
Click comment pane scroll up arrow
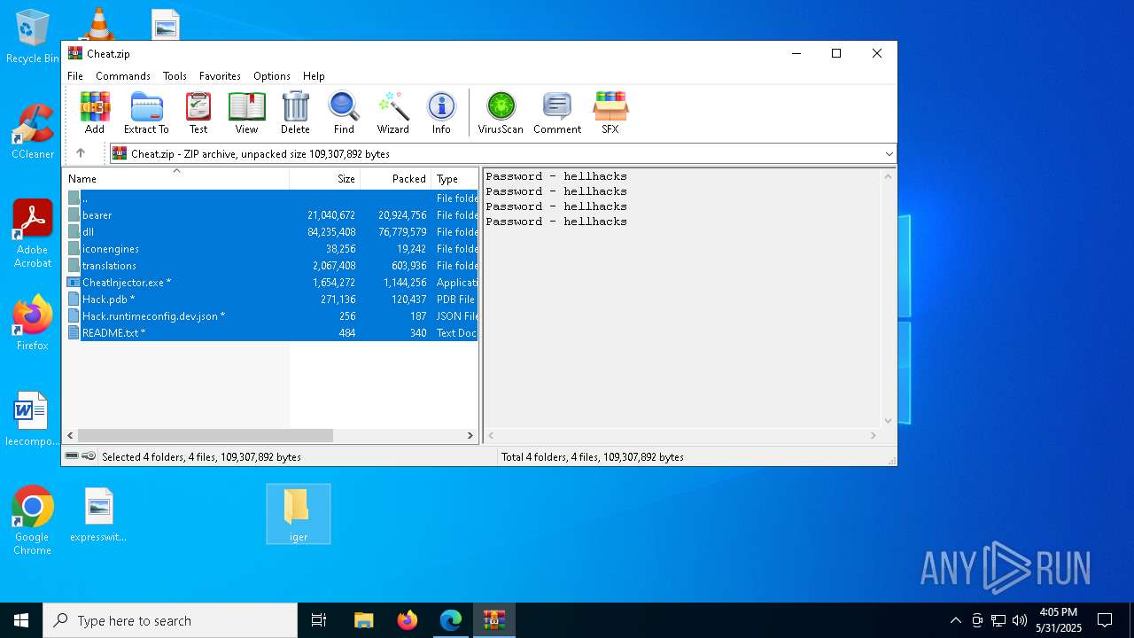point(889,176)
